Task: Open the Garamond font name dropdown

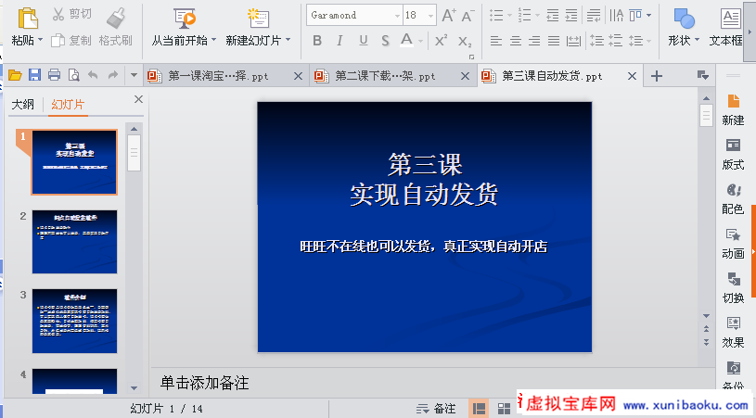Action: point(396,16)
